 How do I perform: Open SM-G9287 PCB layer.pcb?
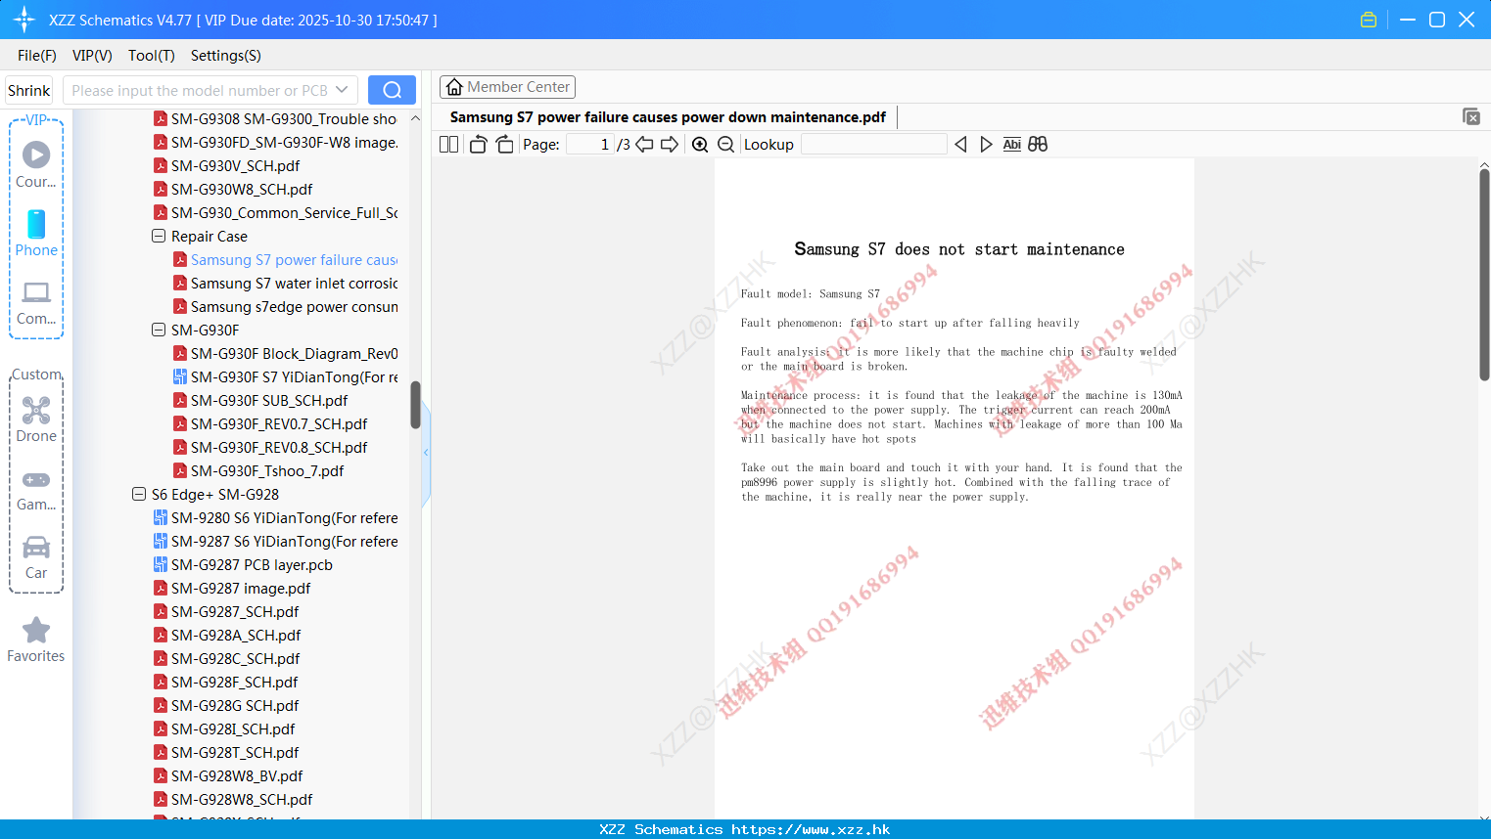click(243, 564)
